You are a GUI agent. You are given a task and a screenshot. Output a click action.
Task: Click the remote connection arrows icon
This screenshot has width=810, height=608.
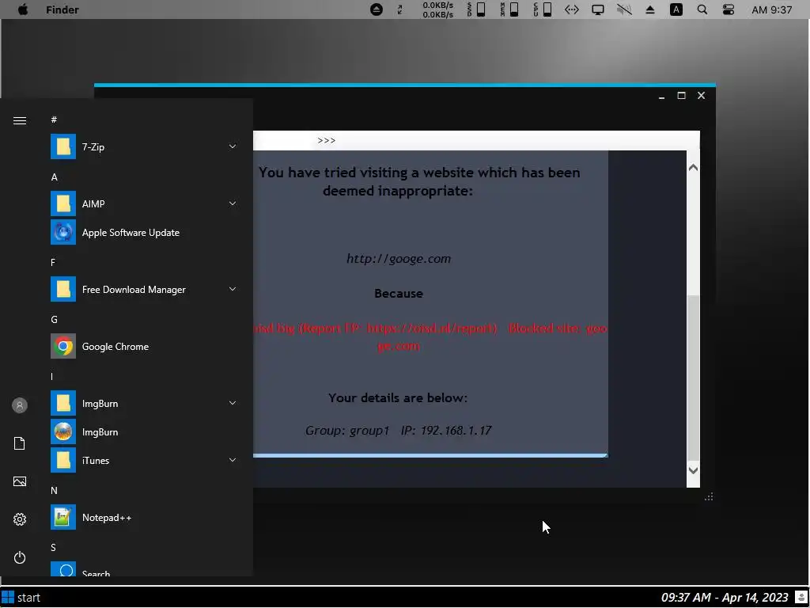pos(571,9)
